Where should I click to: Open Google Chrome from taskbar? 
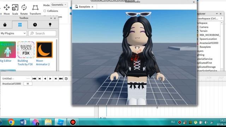11,122
